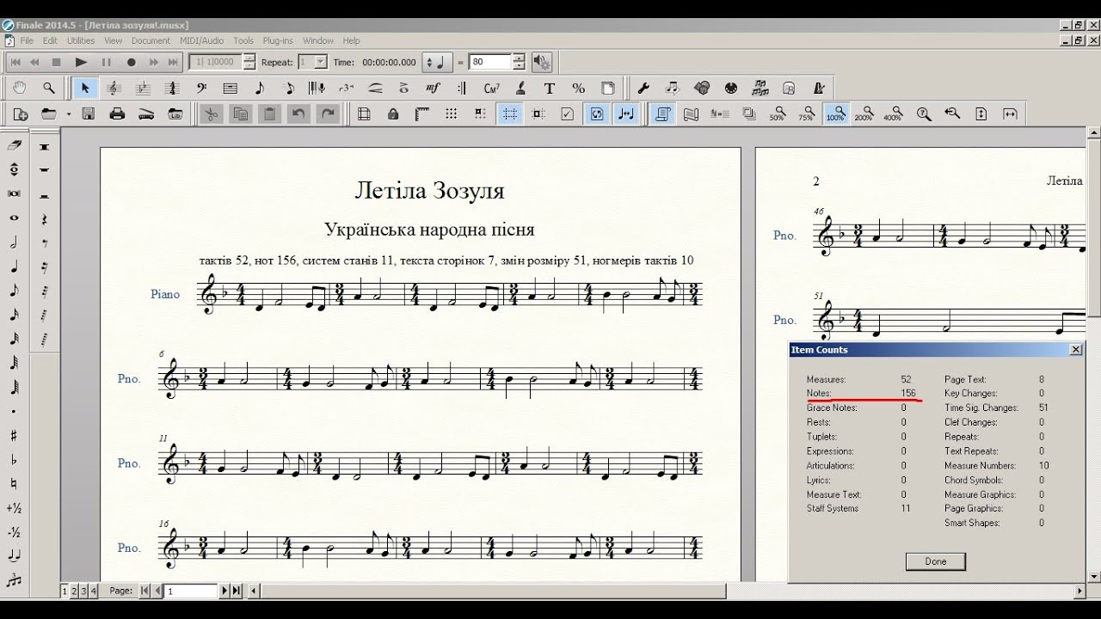Click Done in Item Counts dialog

point(936,561)
